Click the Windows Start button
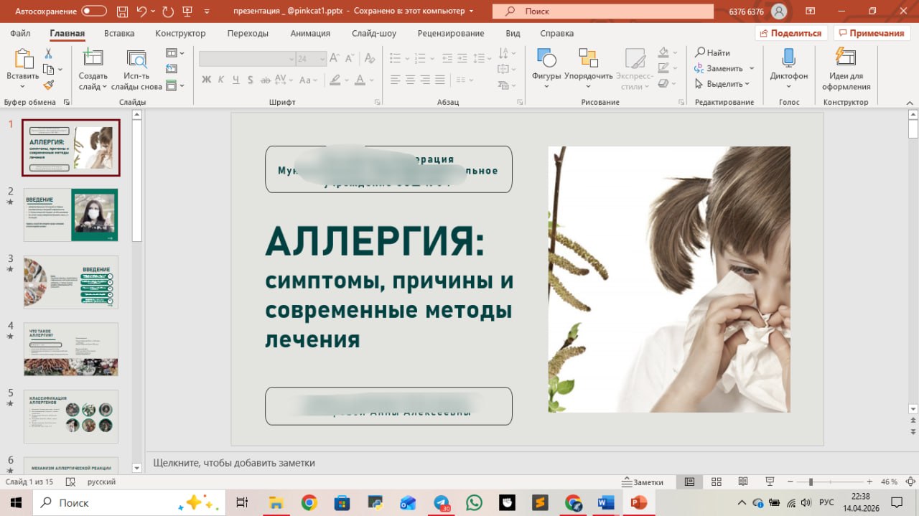Screen dimensions: 919x516 tap(16, 502)
